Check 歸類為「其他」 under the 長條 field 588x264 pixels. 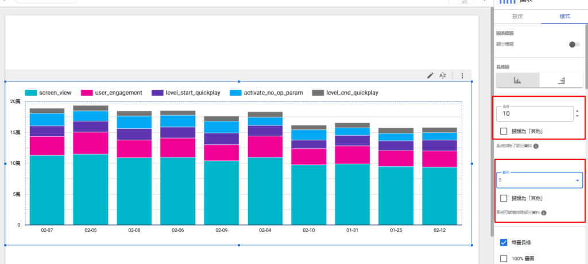(x=504, y=131)
